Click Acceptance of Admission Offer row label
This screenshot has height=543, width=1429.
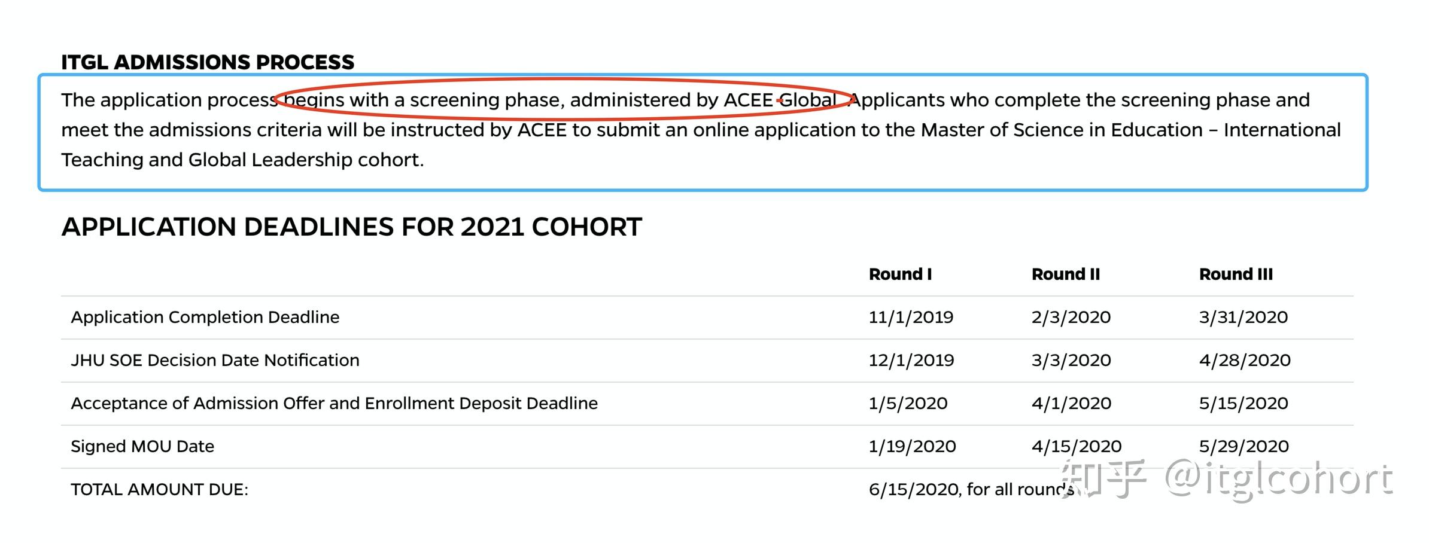pos(334,403)
